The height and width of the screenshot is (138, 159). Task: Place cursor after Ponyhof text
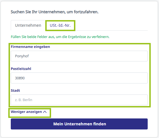tap(29, 56)
